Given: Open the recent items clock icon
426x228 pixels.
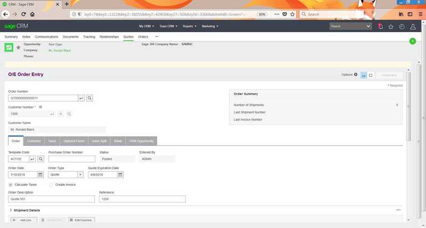Looking at the screenshot, I should coord(402,27).
